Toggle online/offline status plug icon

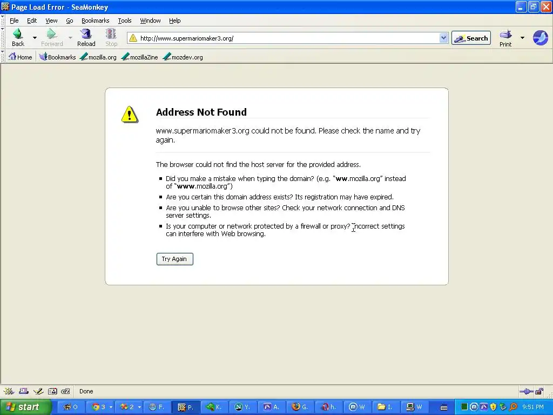(526, 391)
